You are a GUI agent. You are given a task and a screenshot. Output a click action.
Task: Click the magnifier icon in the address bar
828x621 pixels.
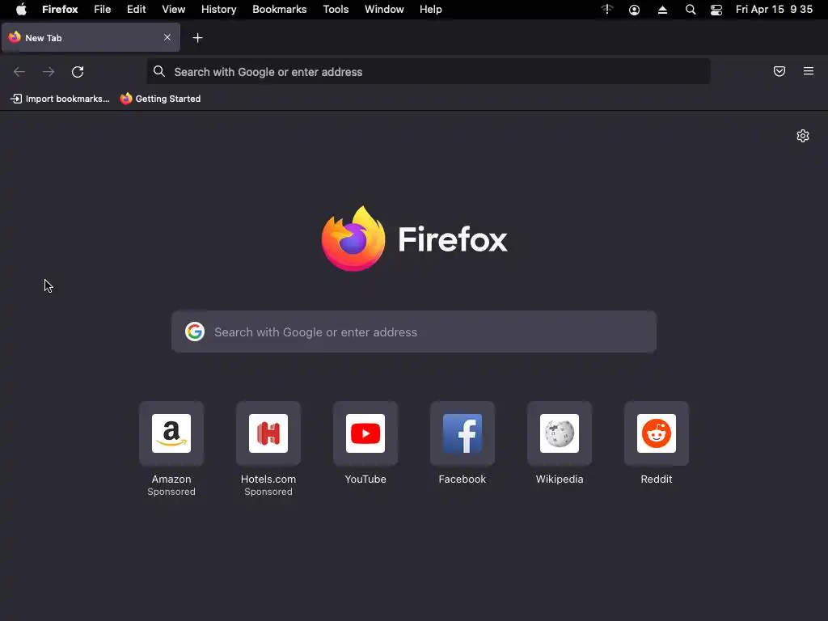(159, 71)
